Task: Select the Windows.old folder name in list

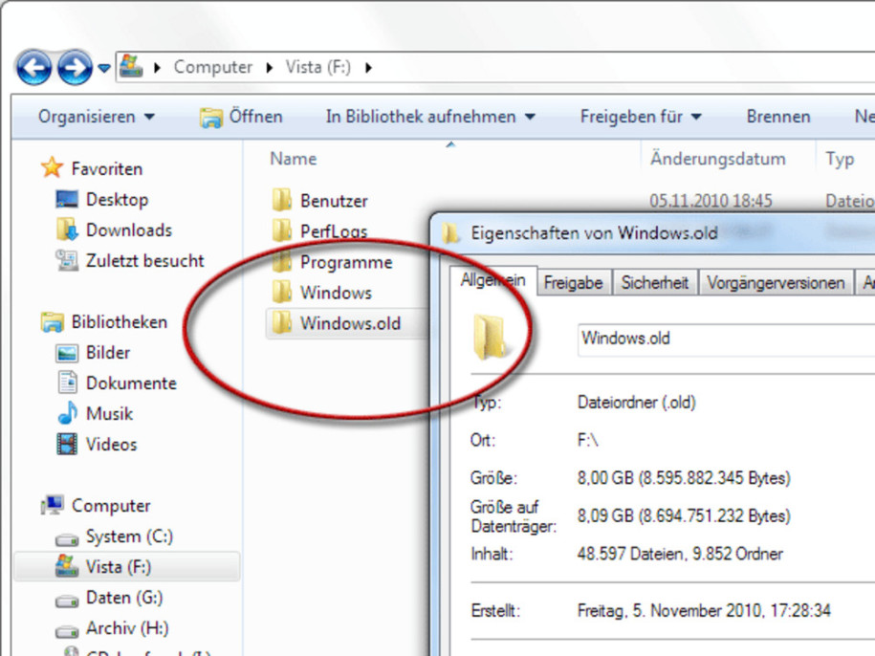Action: (x=350, y=323)
